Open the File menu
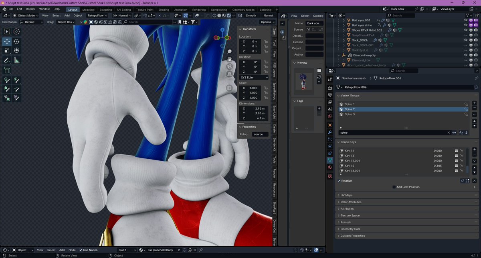This screenshot has height=258, width=481. (x=11, y=9)
